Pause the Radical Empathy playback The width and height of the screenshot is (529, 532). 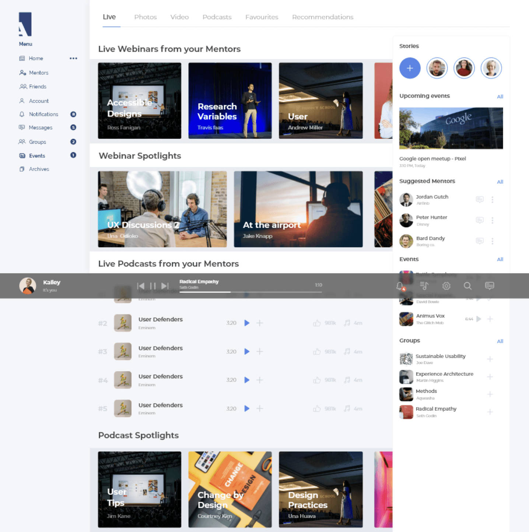point(153,286)
